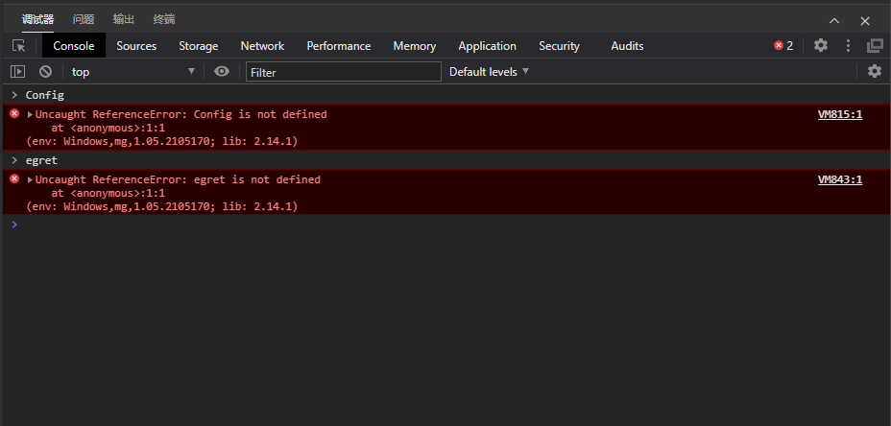Clear the console with the ban icon
891x426 pixels.
(x=45, y=72)
